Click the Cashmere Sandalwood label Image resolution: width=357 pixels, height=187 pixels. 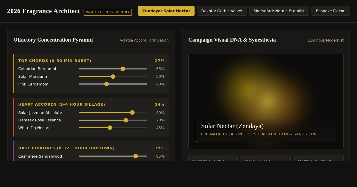tap(40, 156)
